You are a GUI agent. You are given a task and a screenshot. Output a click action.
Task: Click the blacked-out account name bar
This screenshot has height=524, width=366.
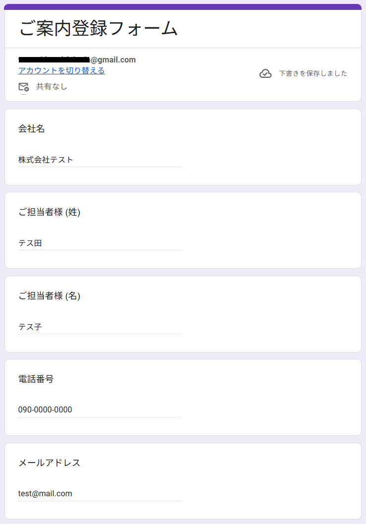[x=54, y=60]
